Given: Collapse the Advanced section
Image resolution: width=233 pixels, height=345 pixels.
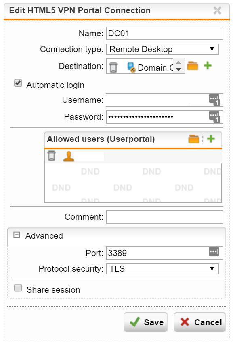Looking at the screenshot, I should pos(17,235).
